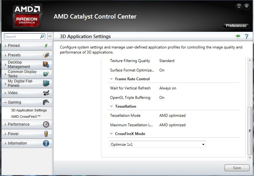Click the green pin icon in Pinned row

46,46
